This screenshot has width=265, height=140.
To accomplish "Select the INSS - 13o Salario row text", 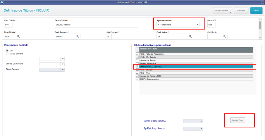I will [x=147, y=57].
